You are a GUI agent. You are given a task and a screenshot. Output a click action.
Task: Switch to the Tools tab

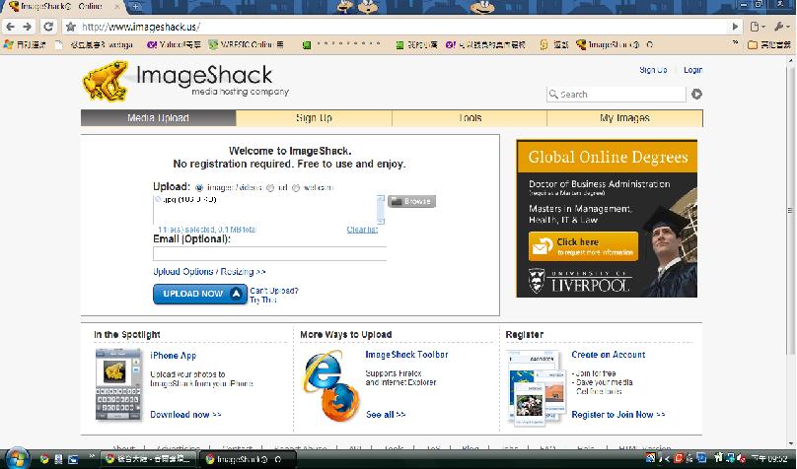(x=470, y=118)
